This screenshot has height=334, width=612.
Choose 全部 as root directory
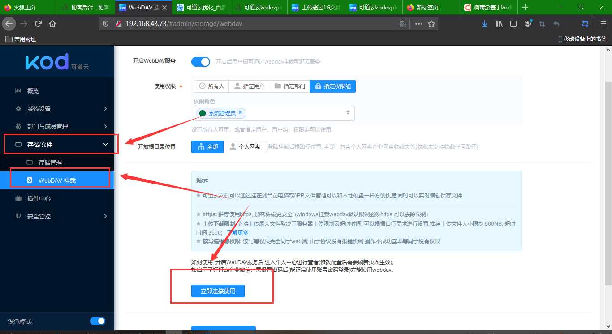click(x=207, y=146)
